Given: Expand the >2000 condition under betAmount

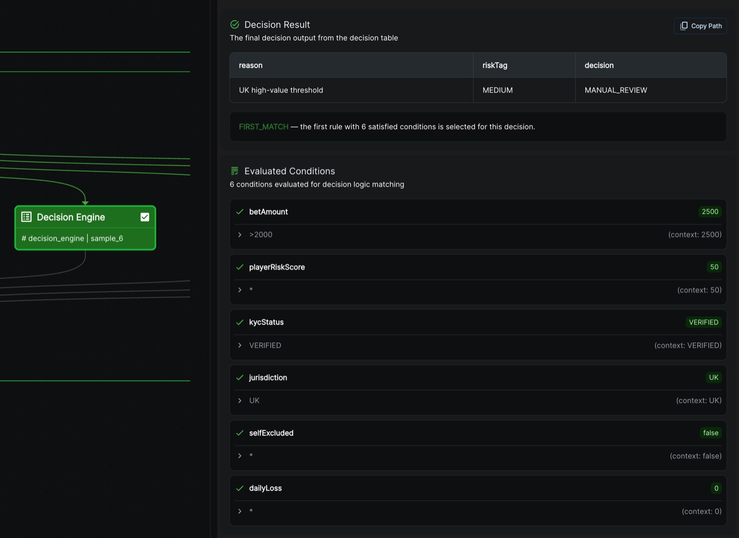Looking at the screenshot, I should pyautogui.click(x=240, y=234).
